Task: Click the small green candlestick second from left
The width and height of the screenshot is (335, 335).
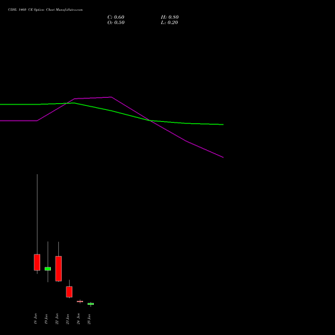Action: coord(48,269)
